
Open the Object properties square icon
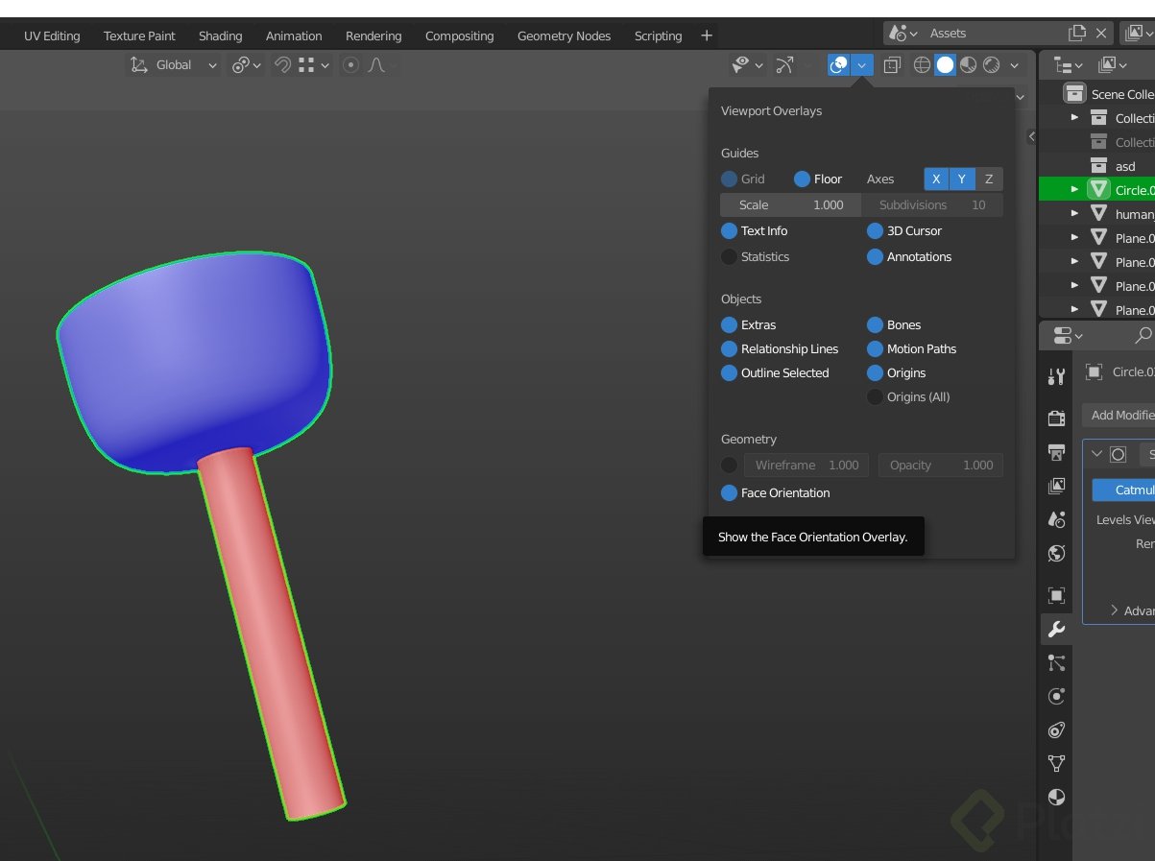click(1057, 595)
